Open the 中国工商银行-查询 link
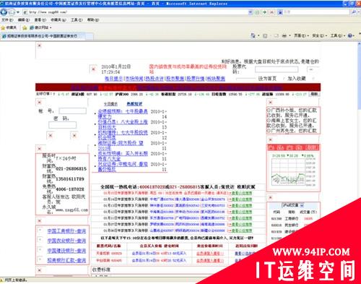The height and width of the screenshot is (284, 361). click(66, 231)
